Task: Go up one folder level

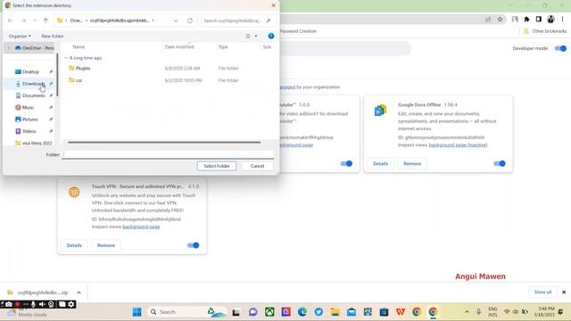Action: tap(46, 21)
